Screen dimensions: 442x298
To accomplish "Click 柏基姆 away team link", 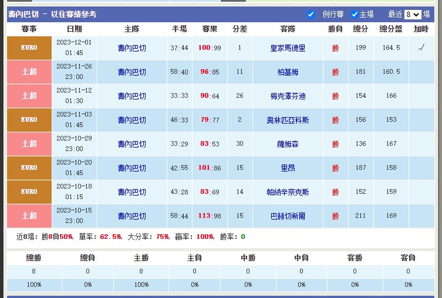I will [288, 72].
